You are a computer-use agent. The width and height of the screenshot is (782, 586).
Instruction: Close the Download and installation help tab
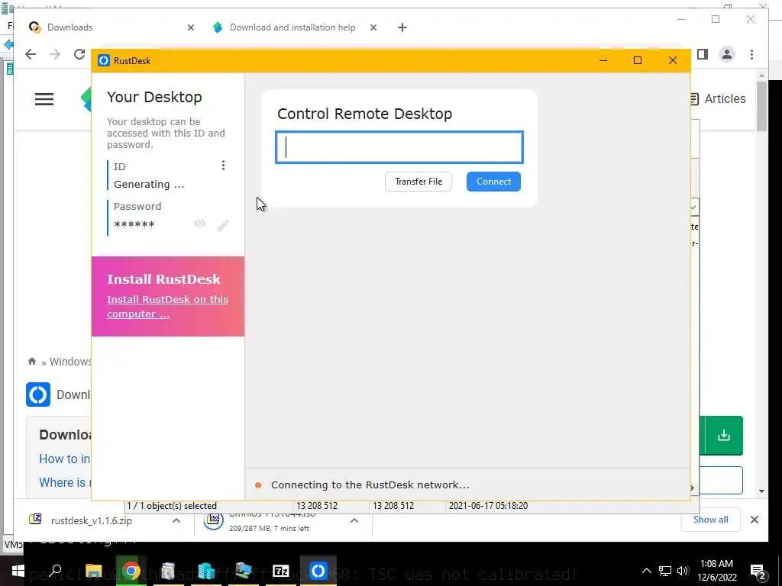pyautogui.click(x=373, y=27)
